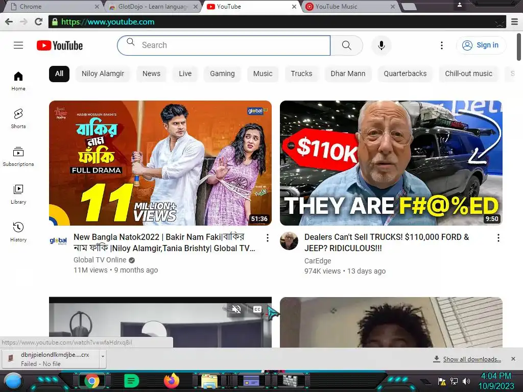523x392 pixels.
Task: Select the Gaming chip
Action: (x=222, y=73)
